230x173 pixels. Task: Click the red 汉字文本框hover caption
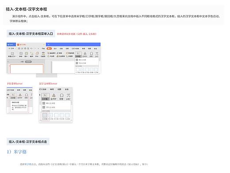(x=48, y=83)
